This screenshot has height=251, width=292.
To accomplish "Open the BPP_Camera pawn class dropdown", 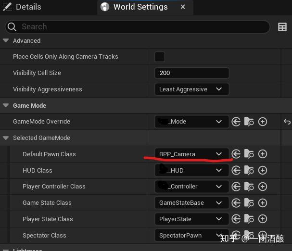I will point(191,154).
